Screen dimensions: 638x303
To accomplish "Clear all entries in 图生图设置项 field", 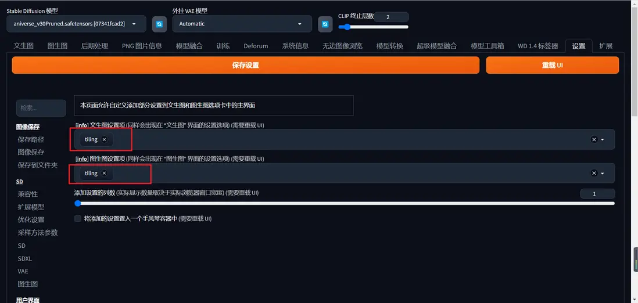I will click(x=594, y=173).
